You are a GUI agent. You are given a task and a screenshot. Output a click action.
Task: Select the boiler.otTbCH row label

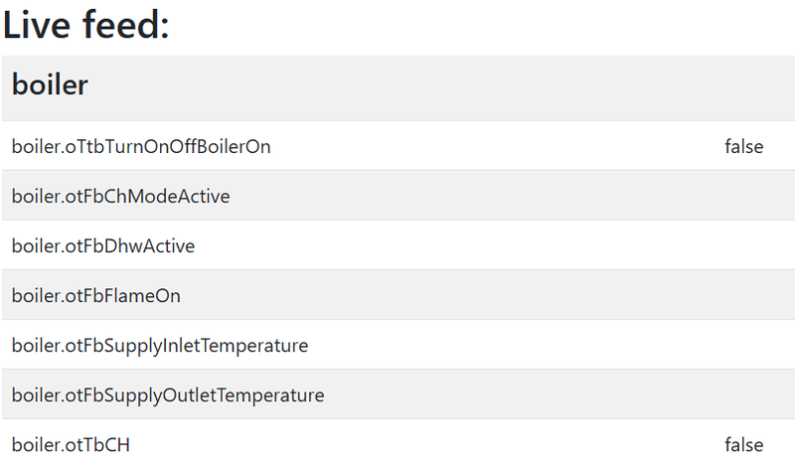[71, 445]
